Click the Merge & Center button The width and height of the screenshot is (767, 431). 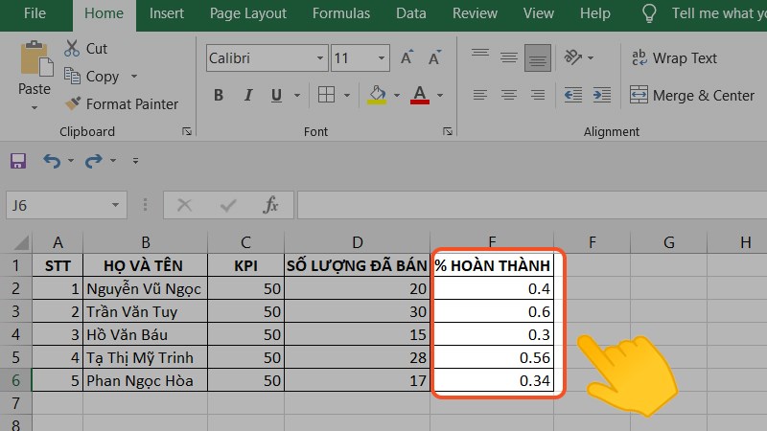click(692, 95)
